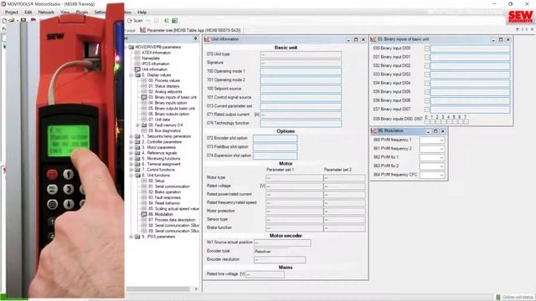Expand the 08 Fault memory 0-4 node

click(x=137, y=125)
